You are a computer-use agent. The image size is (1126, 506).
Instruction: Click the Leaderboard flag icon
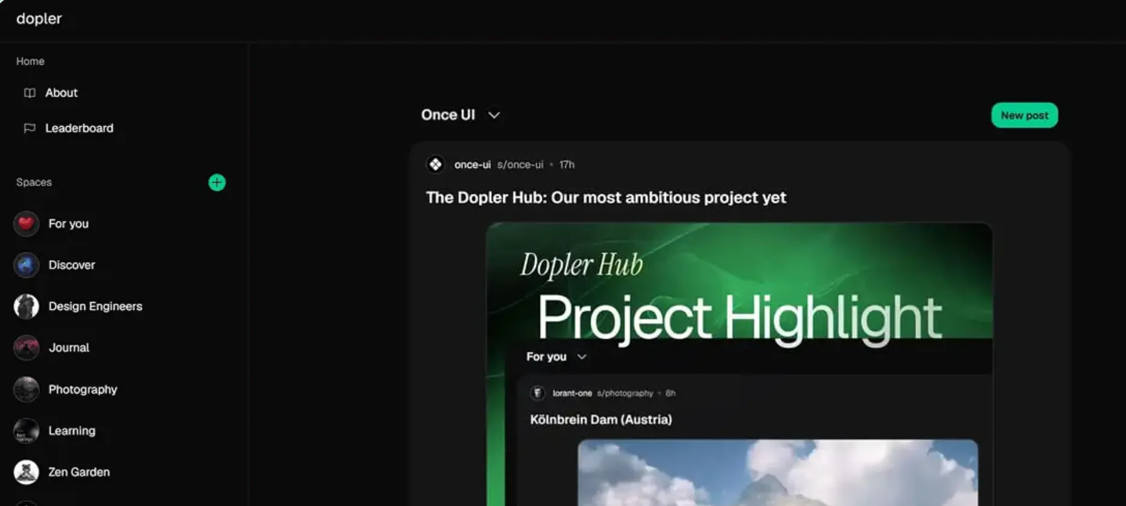tap(30, 128)
